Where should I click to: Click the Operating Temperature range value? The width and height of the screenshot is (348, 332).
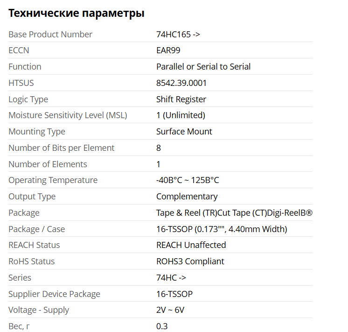pos(188,180)
